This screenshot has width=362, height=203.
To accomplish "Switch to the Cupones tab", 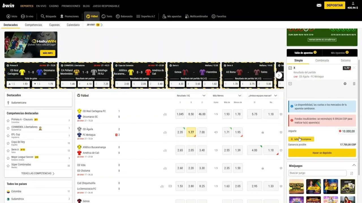I will pyautogui.click(x=54, y=25).
